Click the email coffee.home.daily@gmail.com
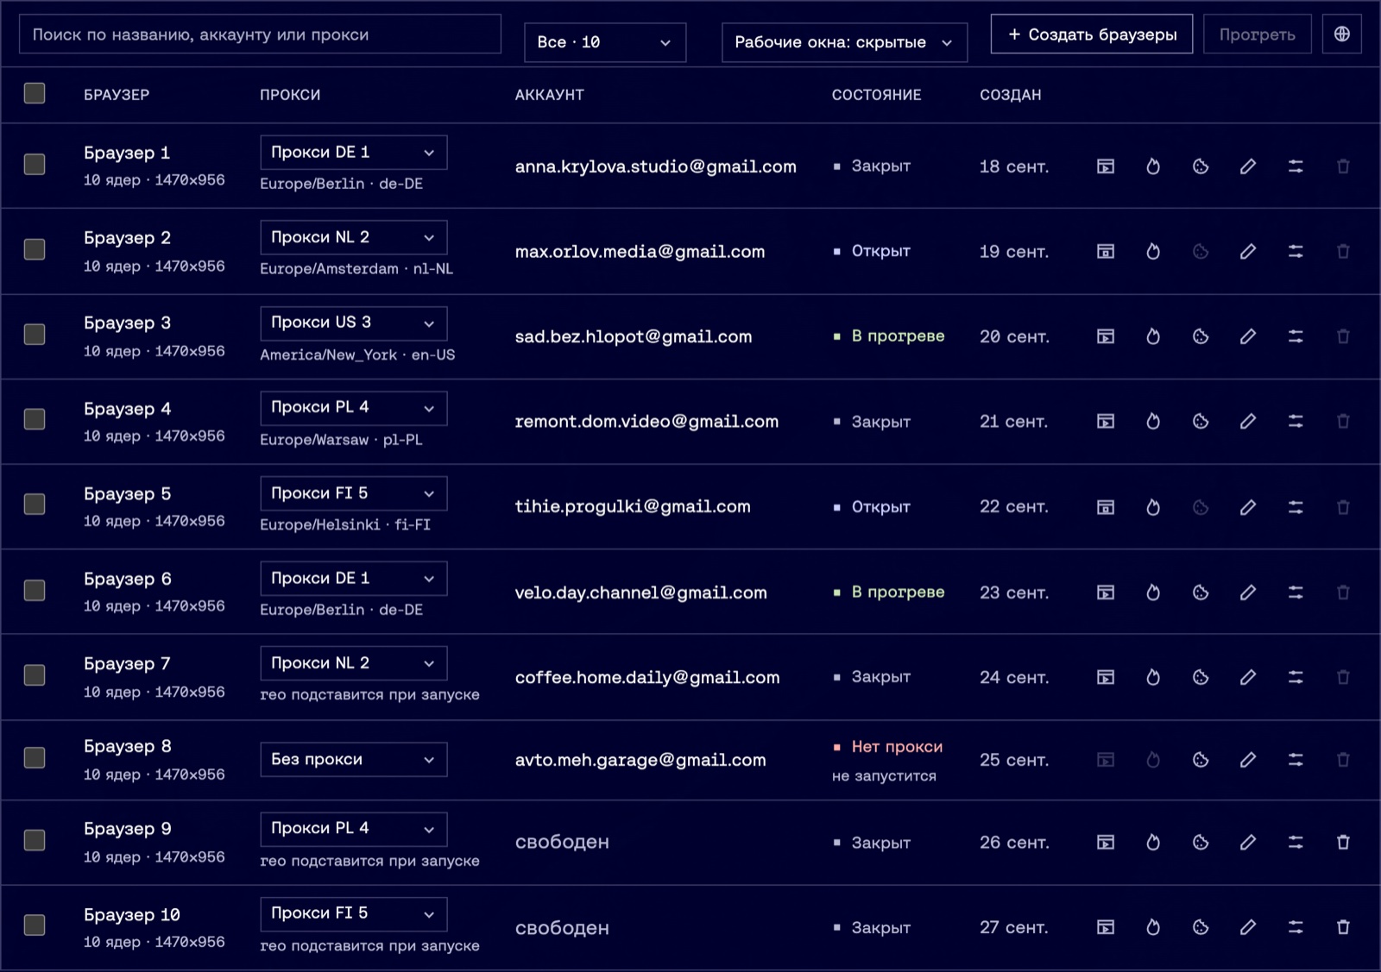 [x=647, y=678]
